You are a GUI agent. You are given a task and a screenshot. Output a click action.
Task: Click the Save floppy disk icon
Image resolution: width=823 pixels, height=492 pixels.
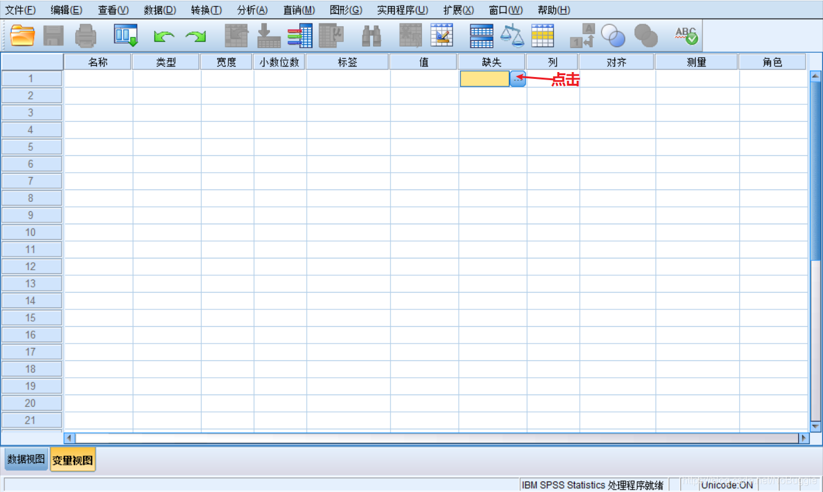pyautogui.click(x=53, y=35)
